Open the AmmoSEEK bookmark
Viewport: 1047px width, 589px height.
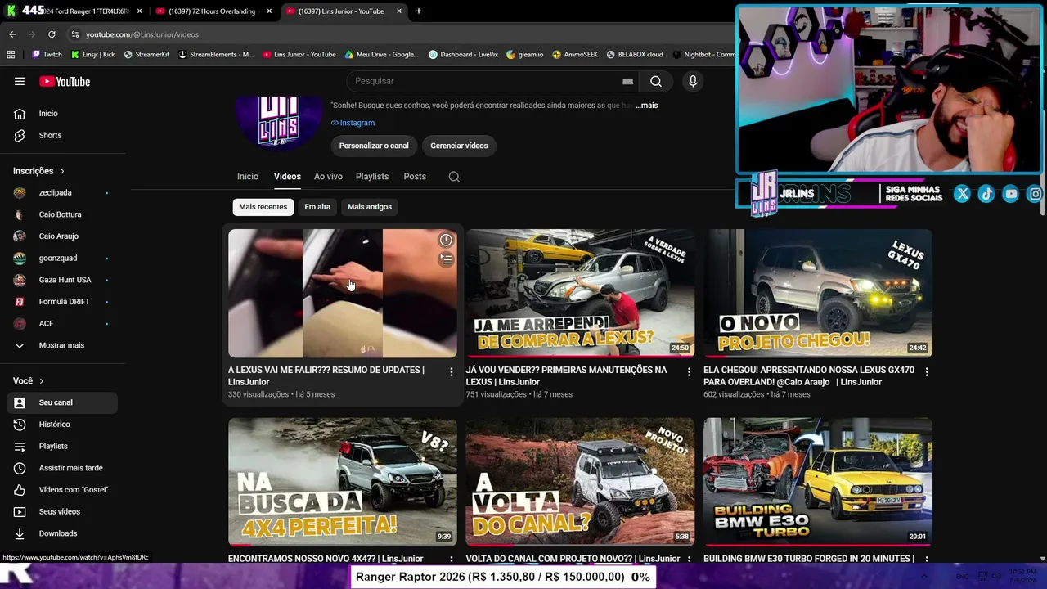(575, 55)
